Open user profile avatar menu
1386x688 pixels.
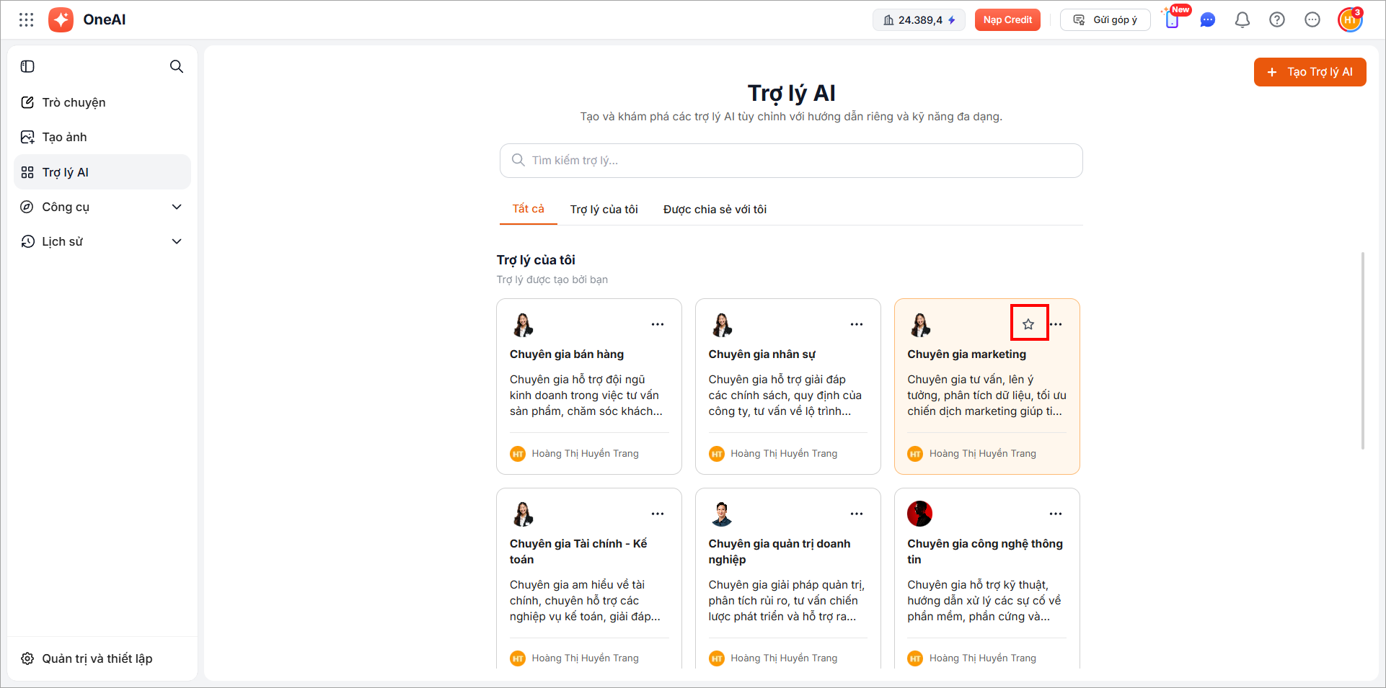point(1350,20)
